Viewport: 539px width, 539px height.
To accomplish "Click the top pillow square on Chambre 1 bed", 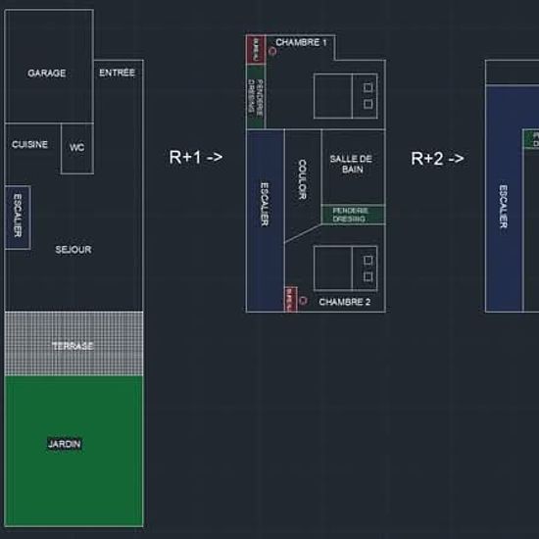I will pos(367,87).
